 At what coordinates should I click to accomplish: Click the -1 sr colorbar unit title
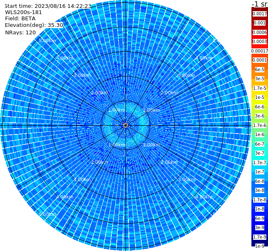point(260,4)
